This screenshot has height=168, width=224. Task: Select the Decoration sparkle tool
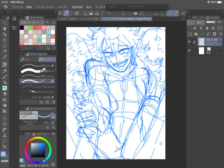click(4, 88)
